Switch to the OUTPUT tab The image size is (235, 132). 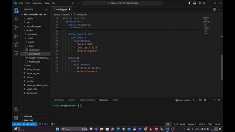[72, 100]
